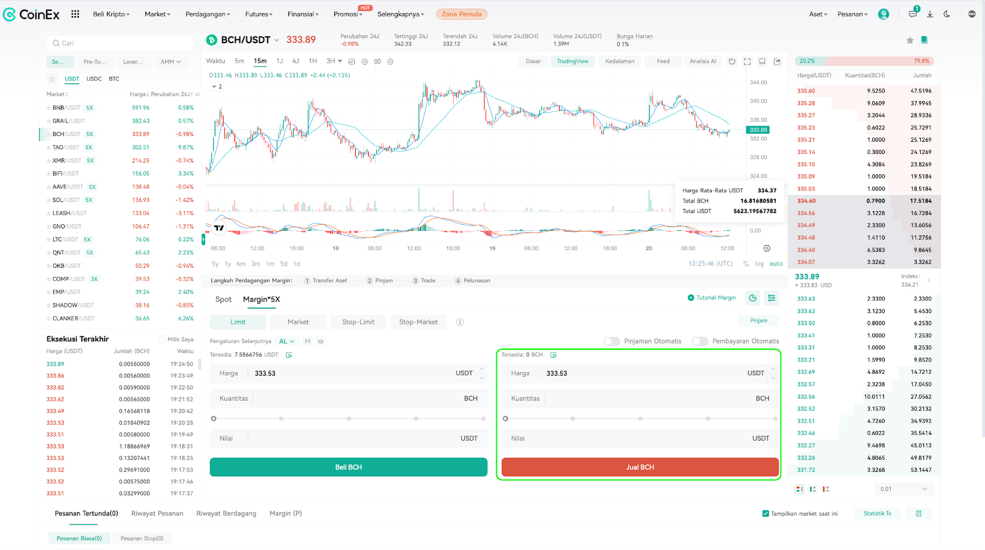
Task: Open chart settings gear near time axis
Action: tap(766, 248)
